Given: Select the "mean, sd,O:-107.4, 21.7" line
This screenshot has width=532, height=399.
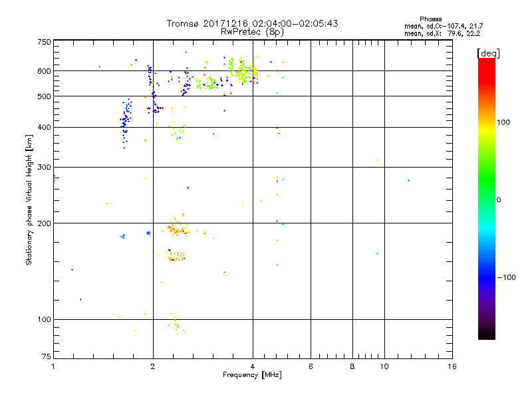Looking at the screenshot, I should point(444,26).
